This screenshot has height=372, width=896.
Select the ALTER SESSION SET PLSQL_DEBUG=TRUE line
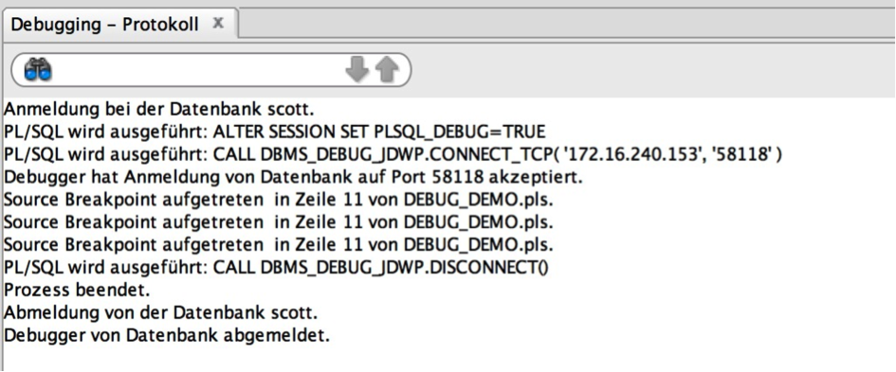(x=274, y=132)
